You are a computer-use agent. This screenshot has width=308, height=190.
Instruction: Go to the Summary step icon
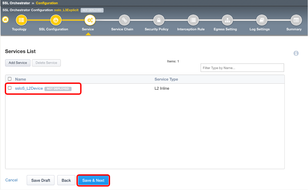tap(296, 20)
